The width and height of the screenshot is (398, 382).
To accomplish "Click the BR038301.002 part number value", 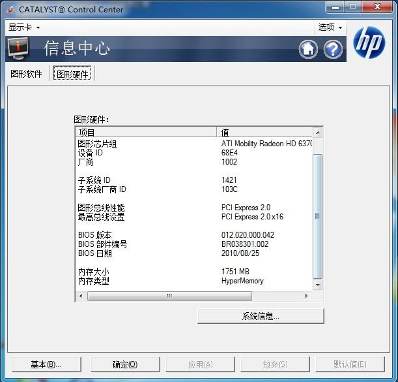I will coord(245,244).
